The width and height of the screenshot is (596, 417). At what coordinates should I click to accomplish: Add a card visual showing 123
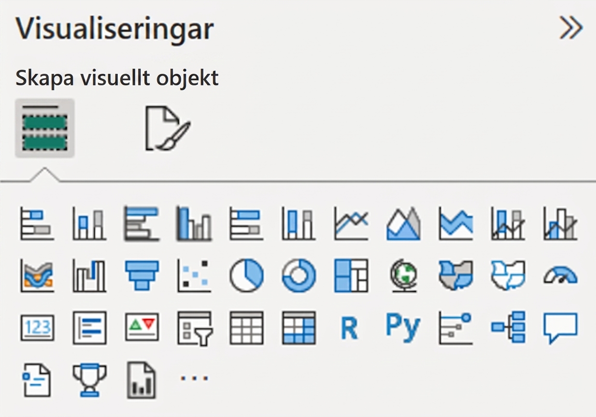[37, 328]
